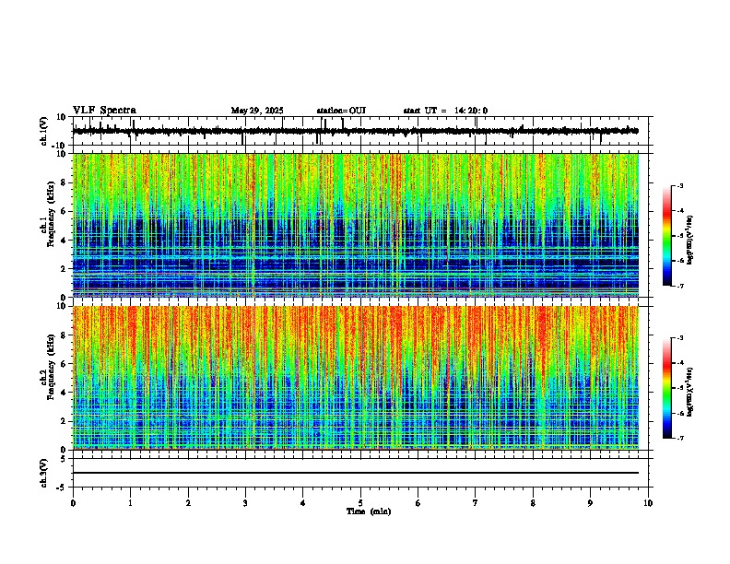This screenshot has width=730, height=564.
Task: Click the ch.2 spectrogram color bar
Action: [667, 388]
